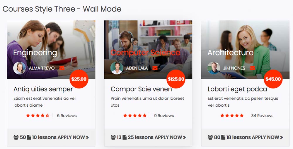Open the Engineering course category title

35,53
